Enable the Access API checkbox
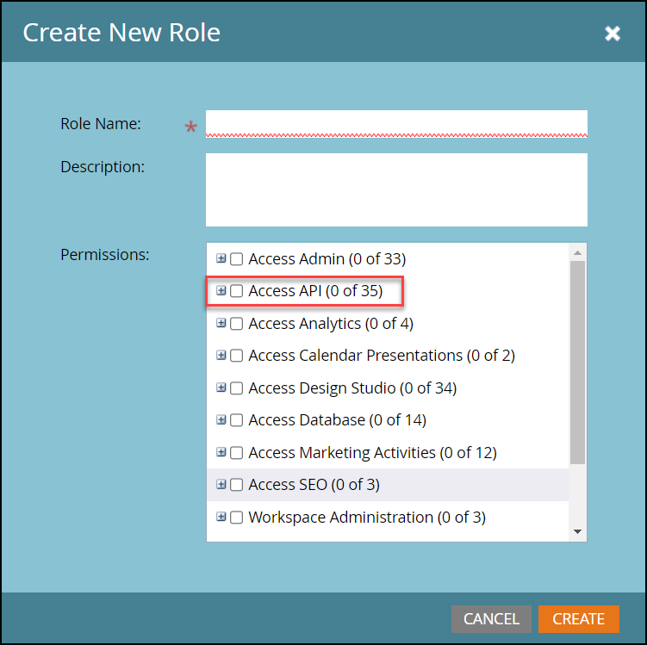This screenshot has width=647, height=645. click(237, 291)
